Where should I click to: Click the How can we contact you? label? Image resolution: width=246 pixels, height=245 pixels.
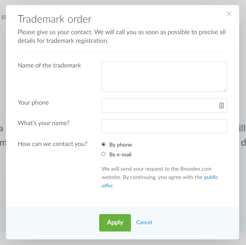pos(53,144)
